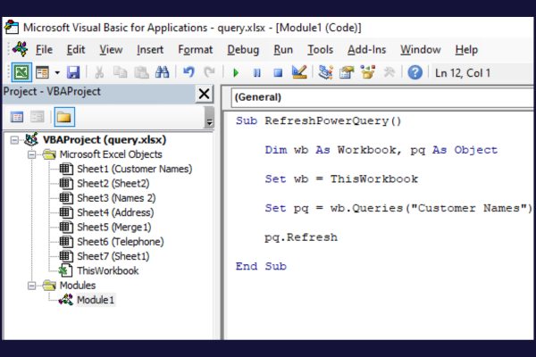Click the Find binoculars icon
536x357 pixels.
[x=162, y=72]
